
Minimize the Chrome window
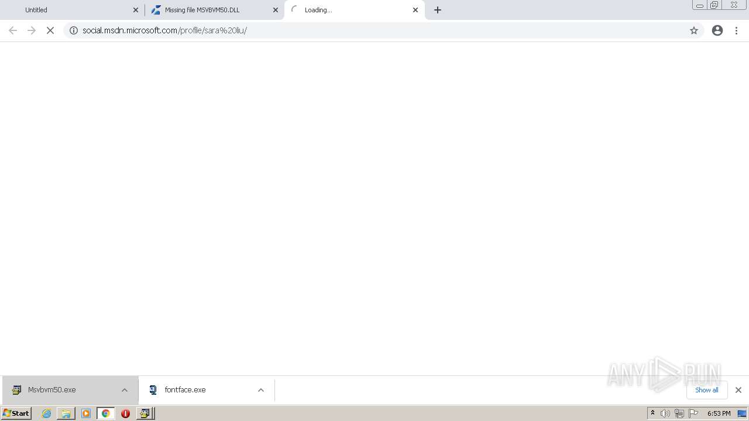click(700, 5)
